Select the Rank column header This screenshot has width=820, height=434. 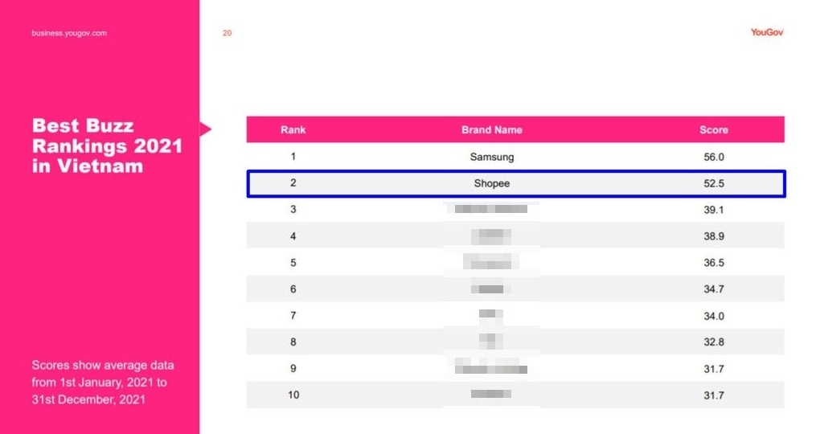click(x=293, y=129)
